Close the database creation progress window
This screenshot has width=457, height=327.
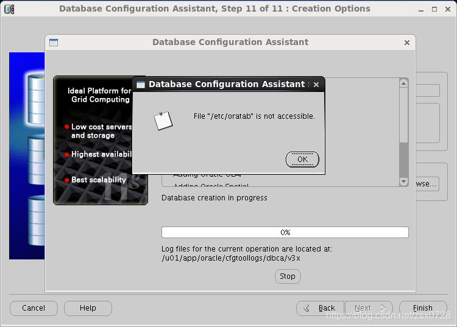point(407,43)
